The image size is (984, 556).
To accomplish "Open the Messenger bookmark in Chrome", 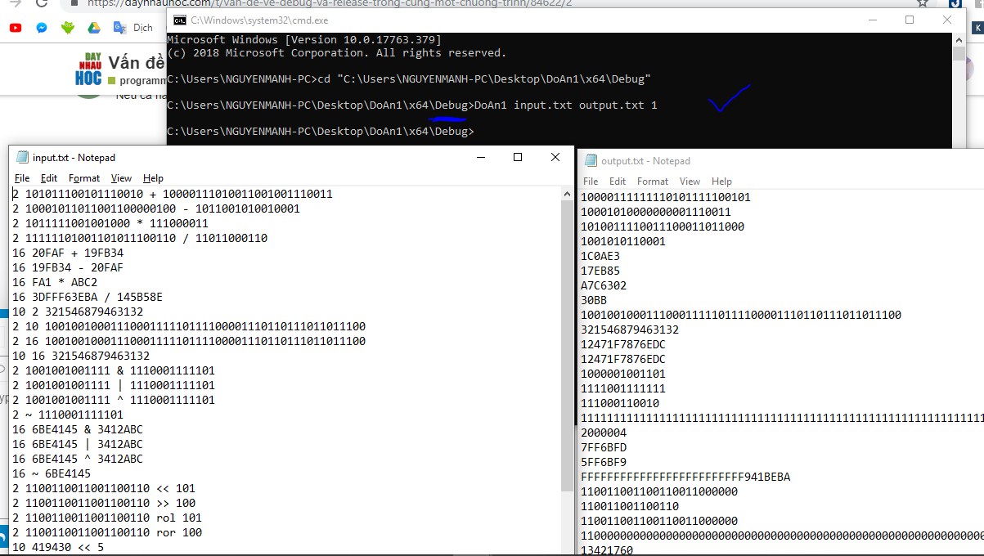I will point(42,28).
